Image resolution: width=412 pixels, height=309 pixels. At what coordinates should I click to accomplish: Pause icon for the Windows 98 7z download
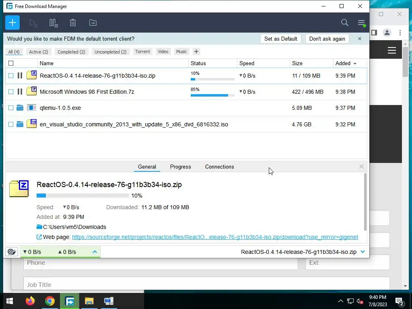20,92
